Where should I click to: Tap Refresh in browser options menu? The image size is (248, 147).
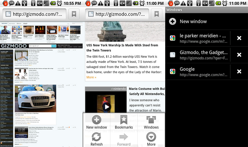96,139
